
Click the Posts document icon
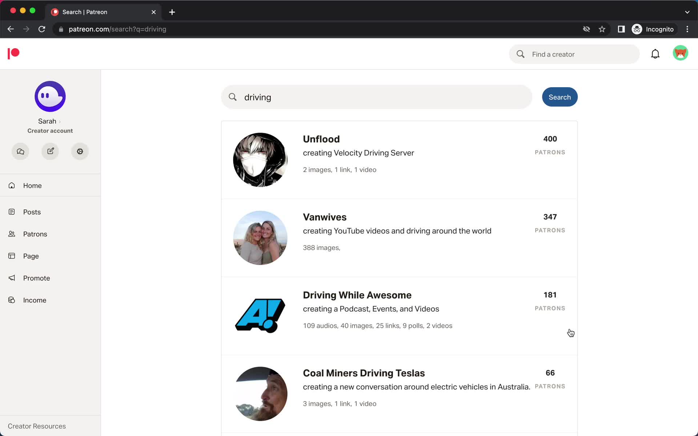pos(12,212)
